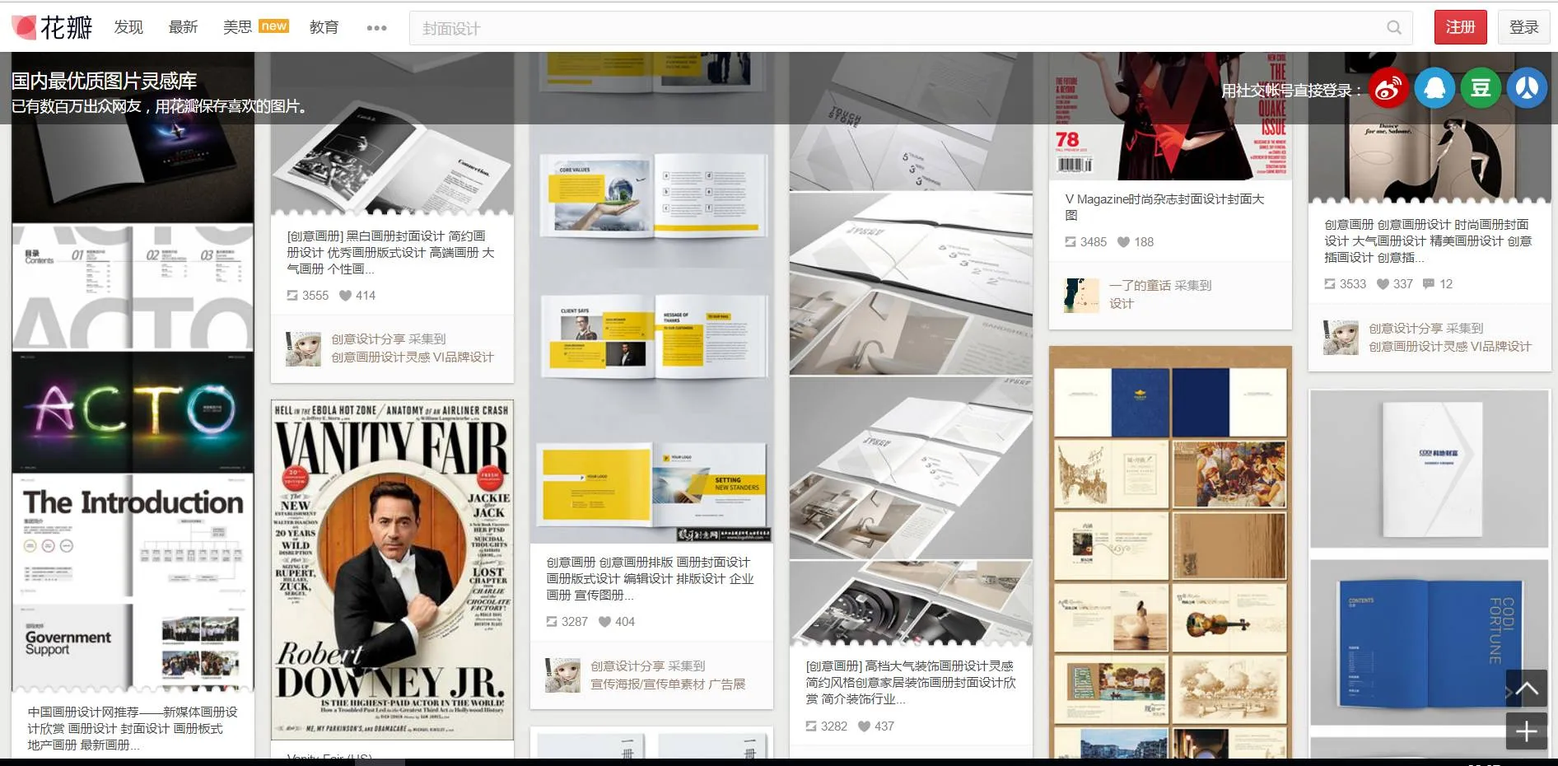Click the repin icon showing 3282
Image resolution: width=1558 pixels, height=766 pixels.
coord(811,726)
